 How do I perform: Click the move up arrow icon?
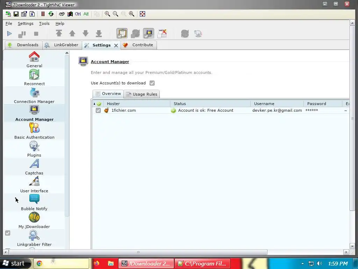(72, 33)
